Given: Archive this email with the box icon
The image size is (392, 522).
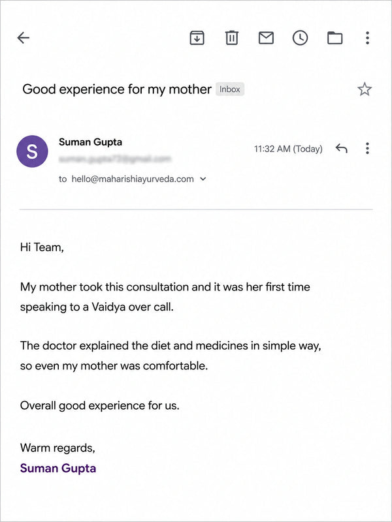Looking at the screenshot, I should pos(197,38).
